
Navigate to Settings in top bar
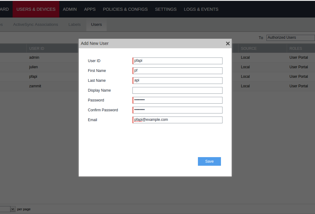coord(166,9)
